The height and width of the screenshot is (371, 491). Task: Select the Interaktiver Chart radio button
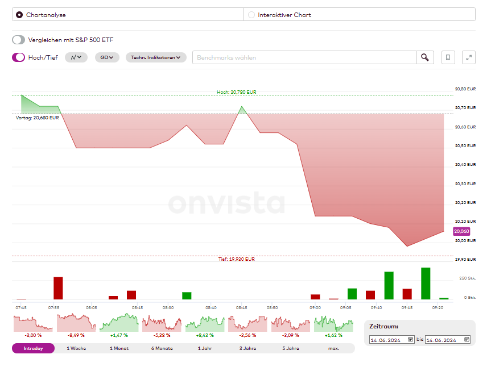[x=251, y=15]
